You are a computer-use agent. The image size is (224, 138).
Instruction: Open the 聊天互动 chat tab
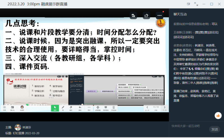click(180, 14)
